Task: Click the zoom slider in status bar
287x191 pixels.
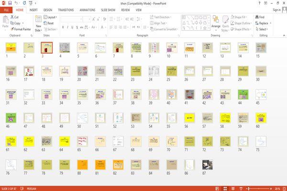Action: click(x=259, y=189)
